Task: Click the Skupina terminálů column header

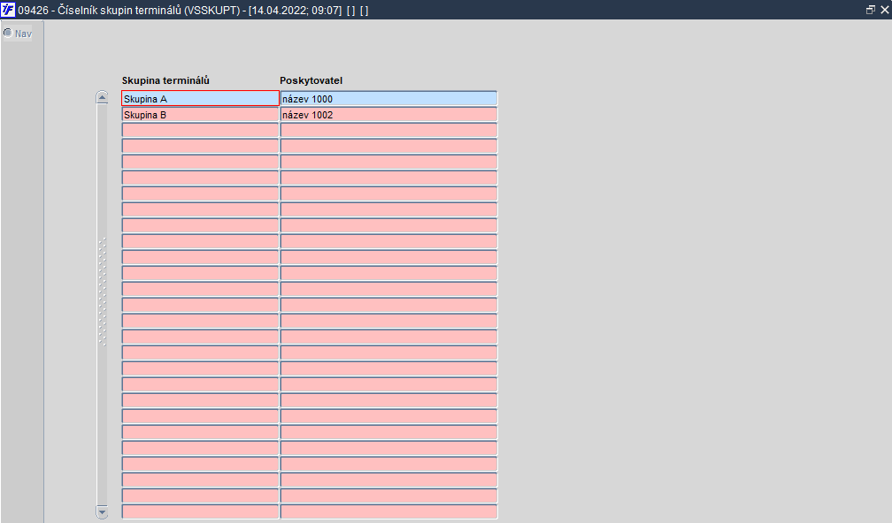Action: [x=165, y=80]
